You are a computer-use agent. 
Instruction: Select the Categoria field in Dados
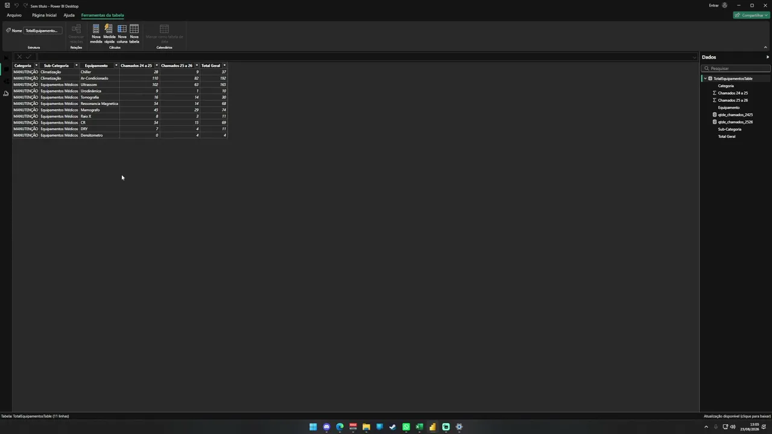pos(726,86)
